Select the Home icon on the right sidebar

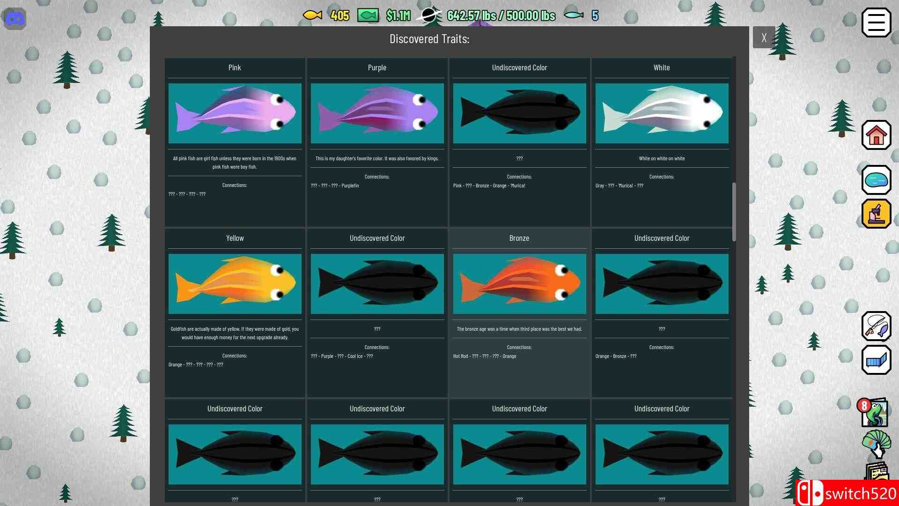[x=876, y=135]
